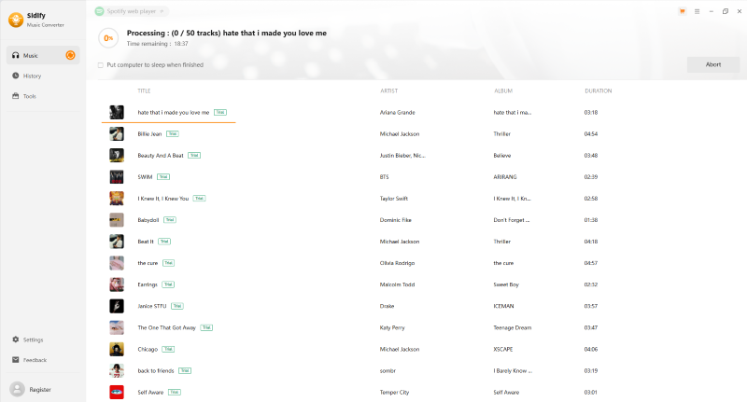Image resolution: width=747 pixels, height=402 pixels.
Task: Click the Trial badge next to Earrings
Action: [168, 284]
